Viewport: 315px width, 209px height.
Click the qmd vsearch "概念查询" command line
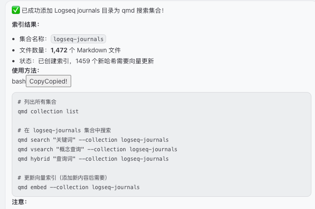(97, 149)
